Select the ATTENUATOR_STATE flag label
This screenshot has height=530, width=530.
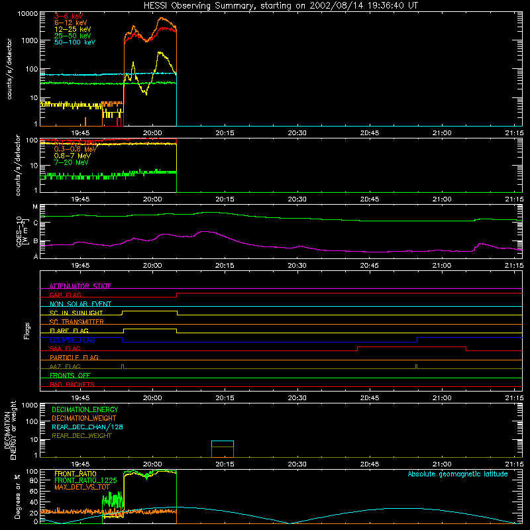[80, 286]
